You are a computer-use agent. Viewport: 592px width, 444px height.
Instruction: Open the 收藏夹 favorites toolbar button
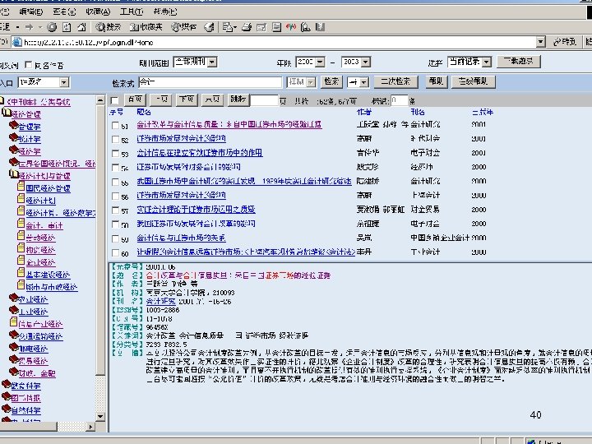(x=146, y=27)
